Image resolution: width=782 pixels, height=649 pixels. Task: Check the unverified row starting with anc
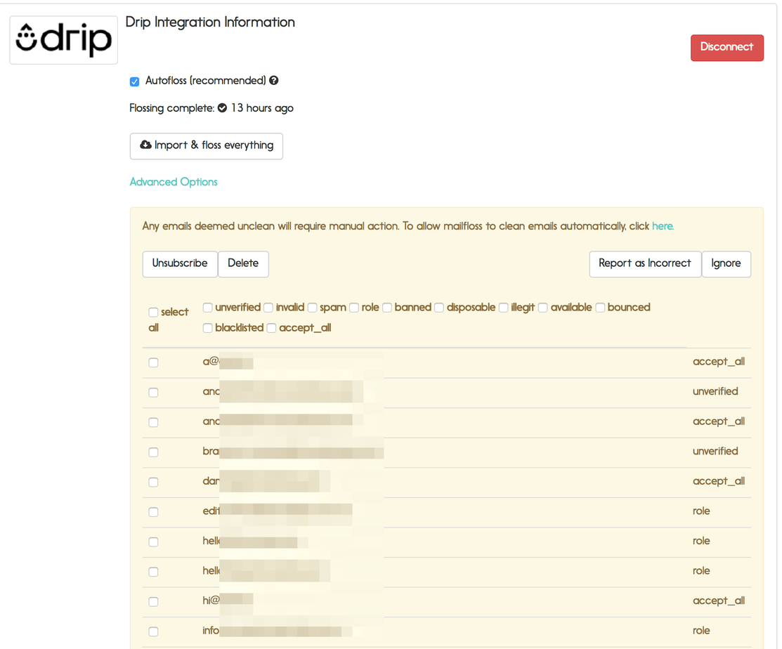coord(153,393)
